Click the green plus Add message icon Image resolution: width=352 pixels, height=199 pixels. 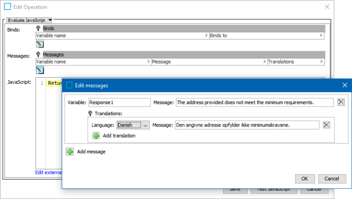[x=70, y=152]
